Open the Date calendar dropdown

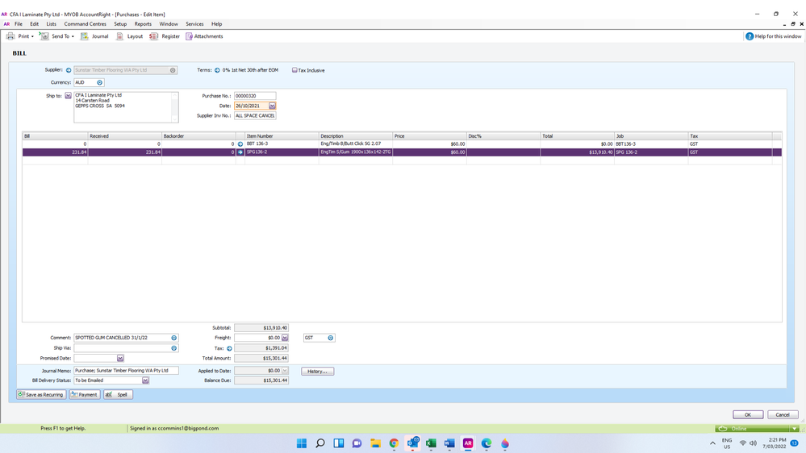(x=272, y=106)
